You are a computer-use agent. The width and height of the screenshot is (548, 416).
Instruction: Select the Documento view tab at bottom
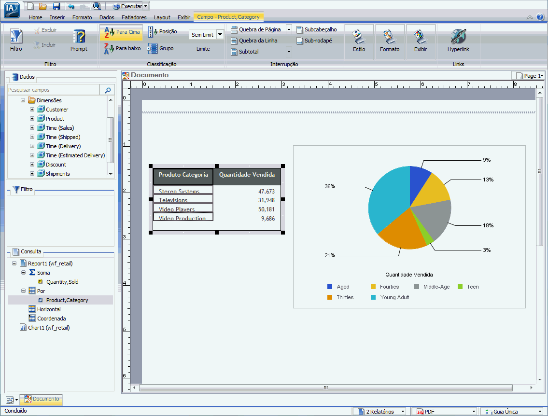point(42,399)
